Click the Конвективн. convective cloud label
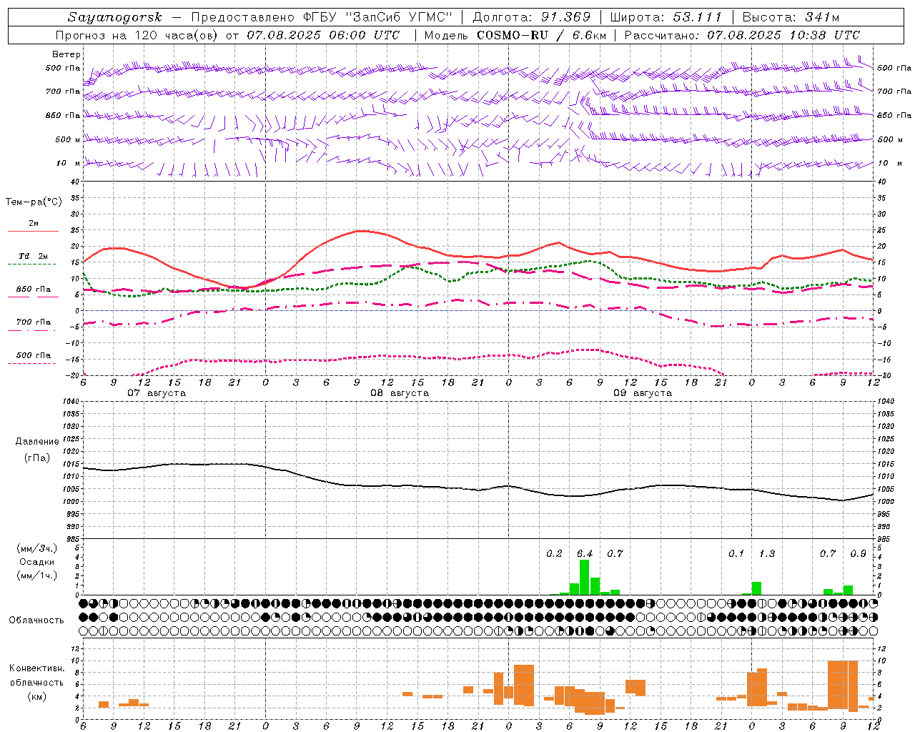The image size is (915, 732). (36, 668)
